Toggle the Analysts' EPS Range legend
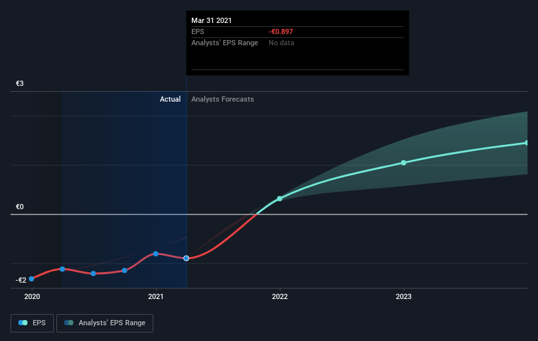The height and width of the screenshot is (341, 538). (105, 323)
